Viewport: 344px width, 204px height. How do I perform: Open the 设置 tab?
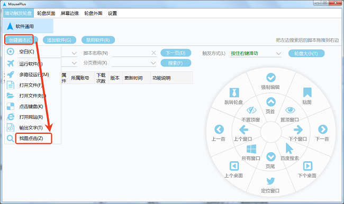(112, 13)
